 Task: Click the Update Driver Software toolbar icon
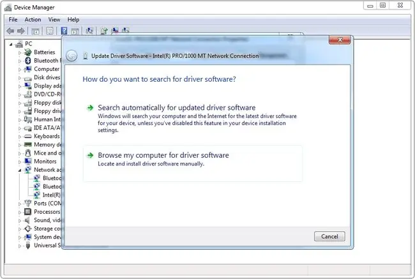tap(103, 31)
